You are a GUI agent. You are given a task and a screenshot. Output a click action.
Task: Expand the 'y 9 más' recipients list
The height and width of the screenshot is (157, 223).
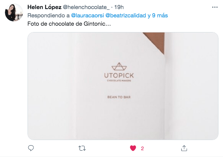pyautogui.click(x=158, y=15)
